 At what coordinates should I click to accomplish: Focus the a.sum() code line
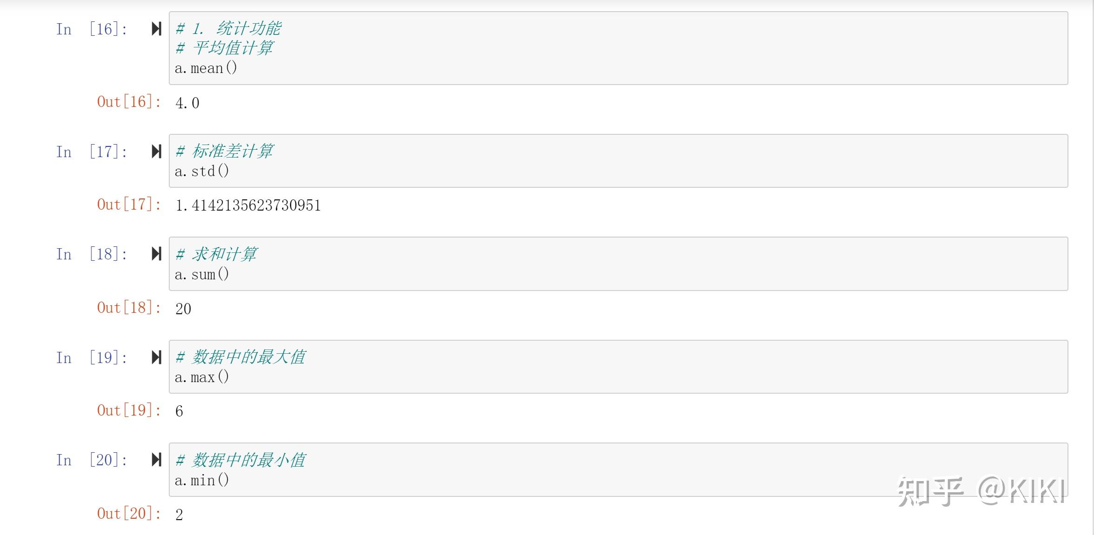pyautogui.click(x=202, y=274)
